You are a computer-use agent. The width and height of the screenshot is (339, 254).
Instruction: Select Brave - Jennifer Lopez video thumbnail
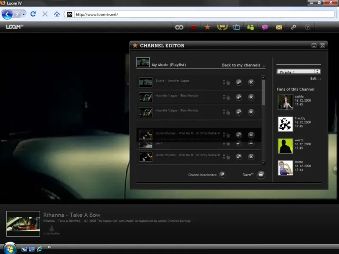point(145,82)
